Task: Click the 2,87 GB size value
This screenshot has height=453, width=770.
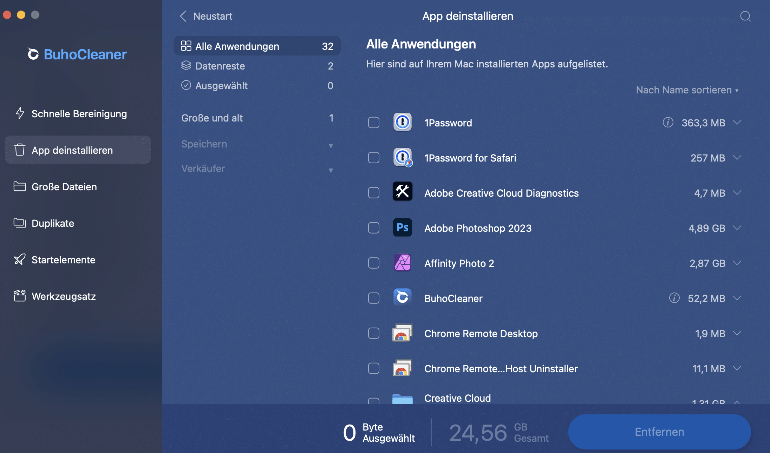Action: [707, 263]
